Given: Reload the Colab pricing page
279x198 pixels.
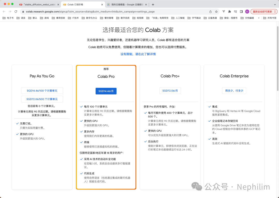Looking at the screenshot, I should pyautogui.click(x=16, y=12).
